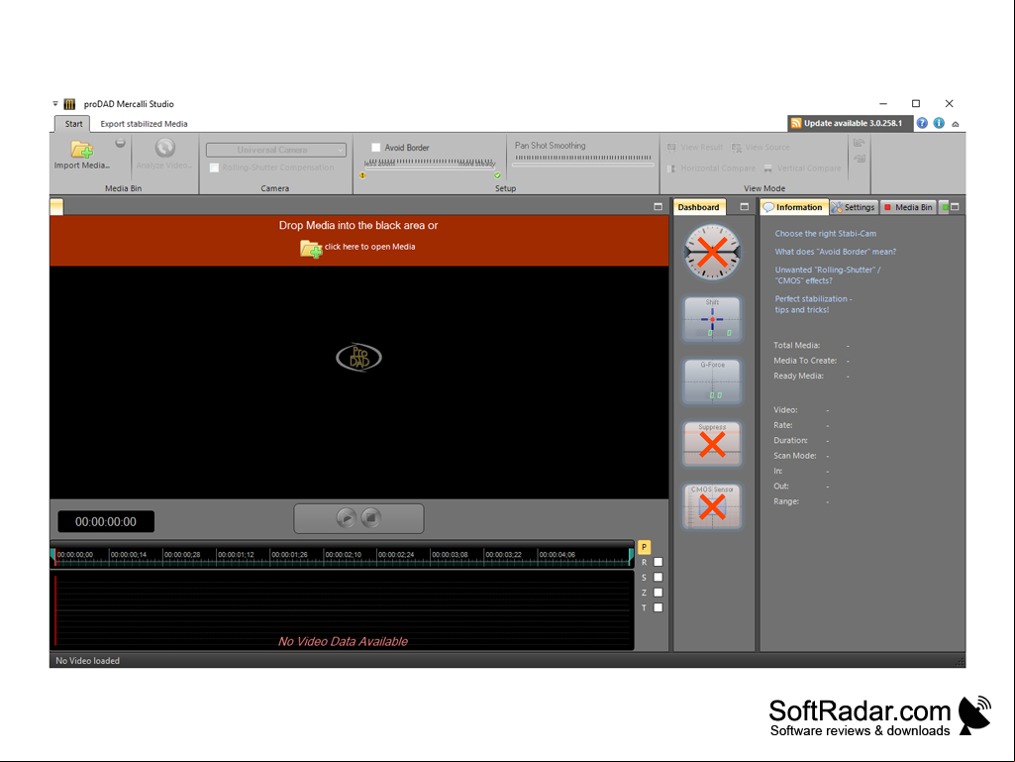Image resolution: width=1015 pixels, height=762 pixels.
Task: Open 'What does Avoid Border mean?' link
Action: tap(835, 252)
